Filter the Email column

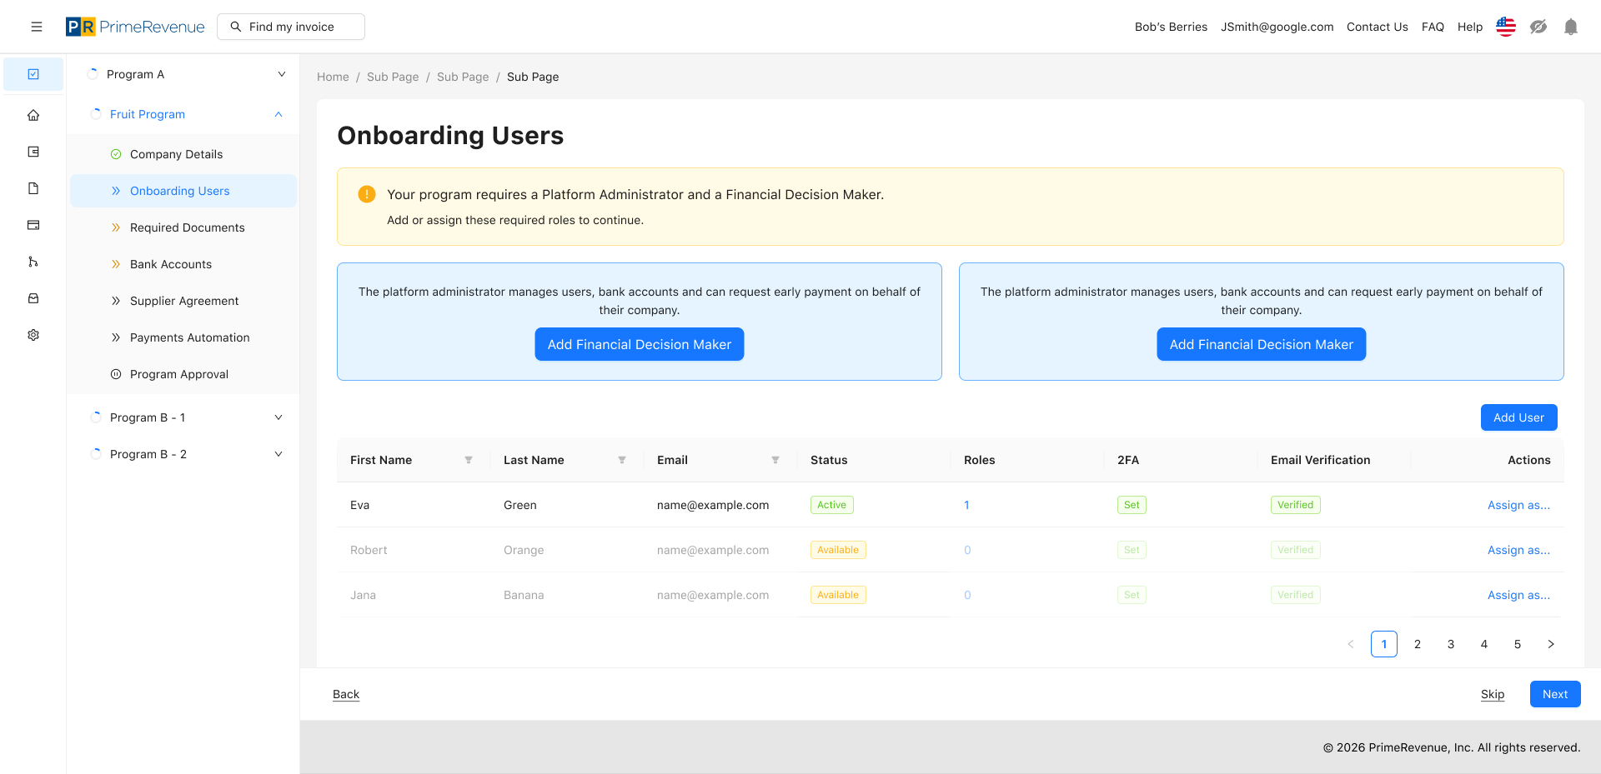pyautogui.click(x=775, y=460)
